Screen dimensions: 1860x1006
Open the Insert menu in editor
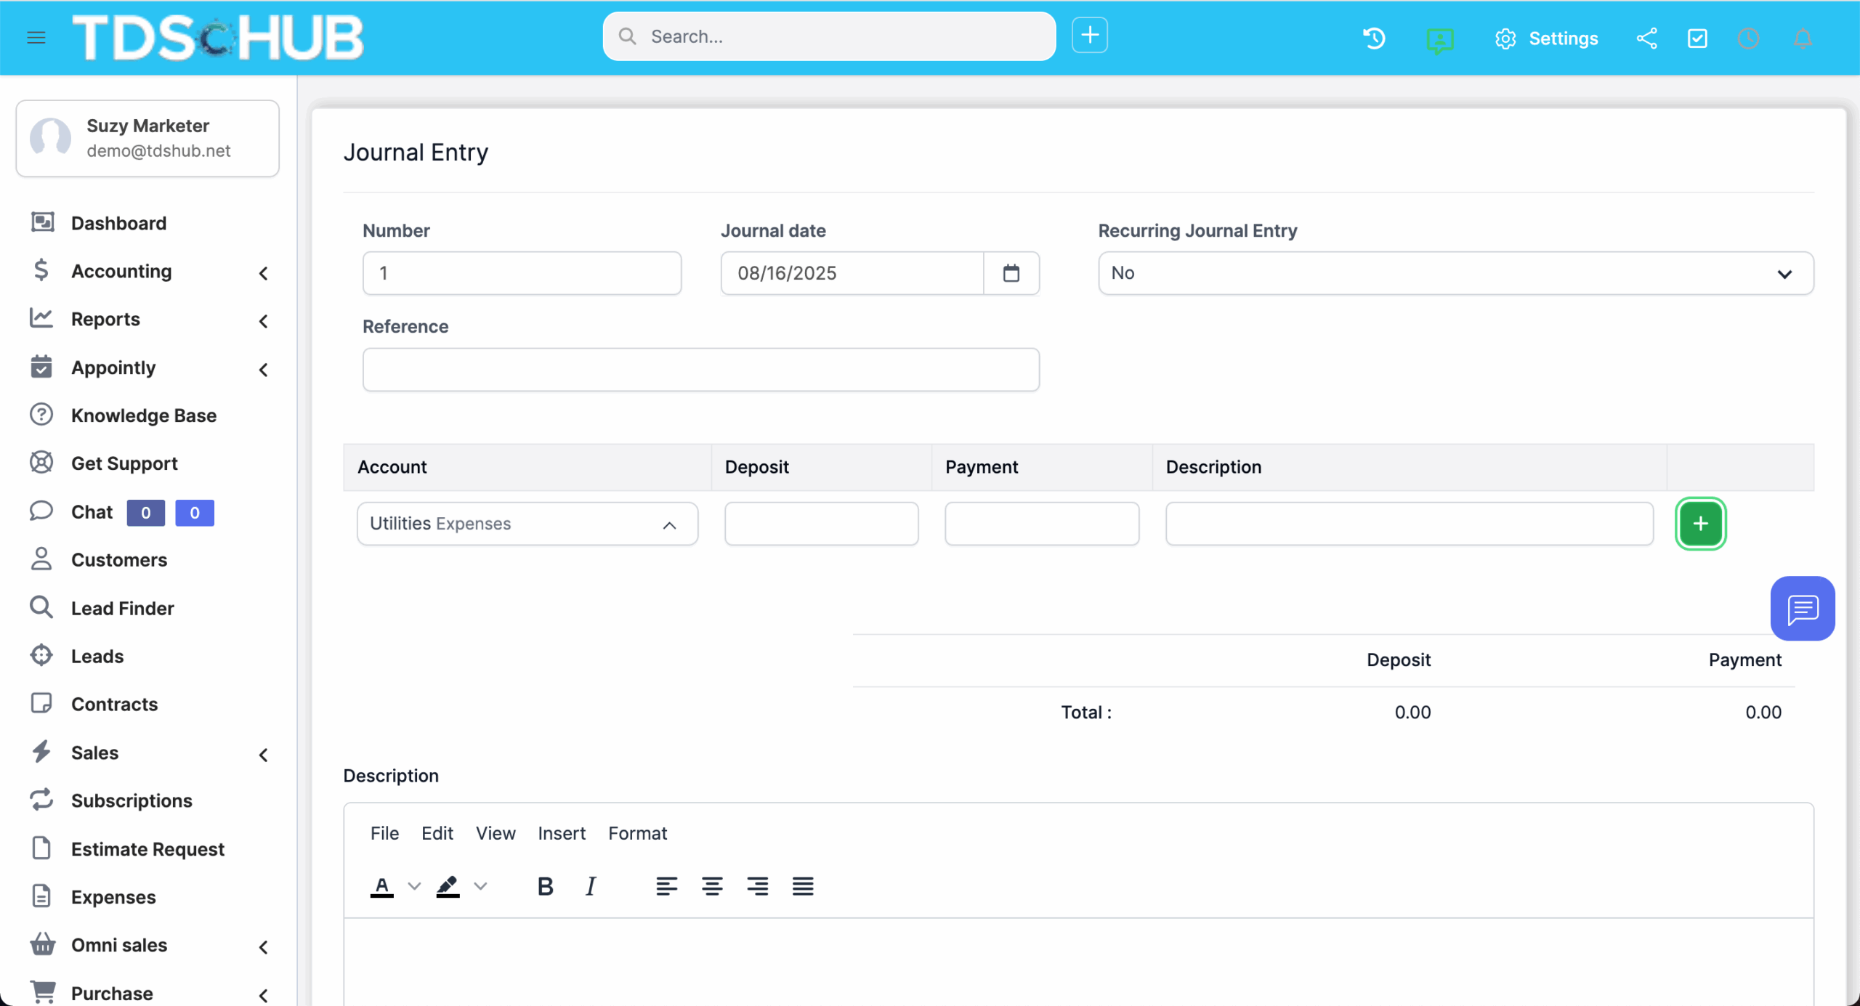click(x=561, y=833)
